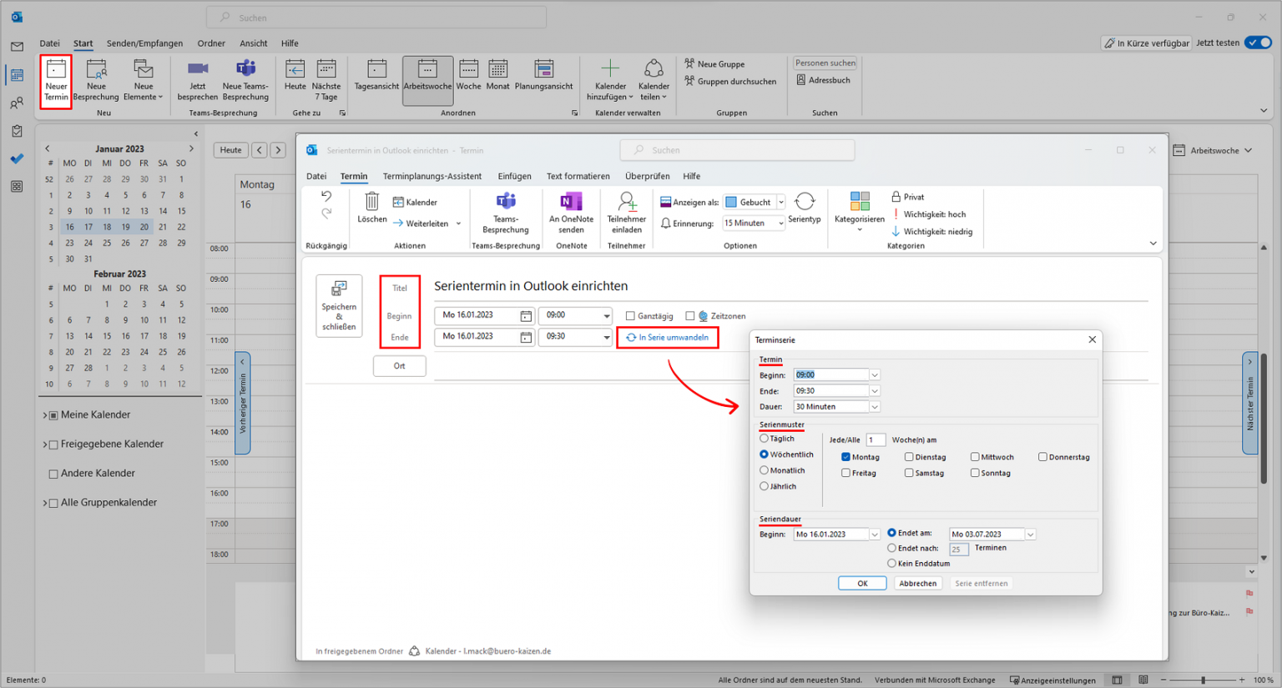The width and height of the screenshot is (1282, 688).
Task: Delete the appointment with Löschen
Action: [x=371, y=208]
